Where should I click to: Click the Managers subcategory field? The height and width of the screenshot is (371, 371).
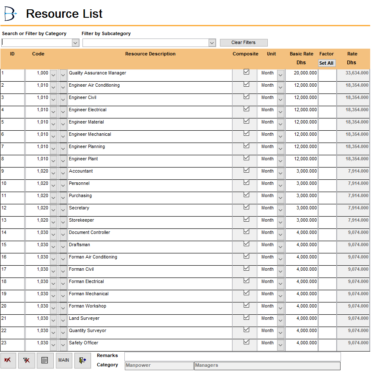[267, 366]
